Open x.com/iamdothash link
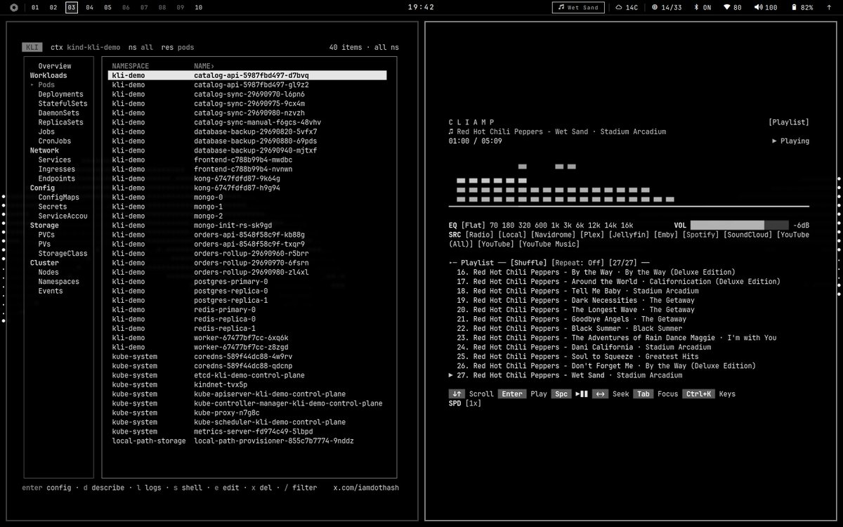This screenshot has height=527, width=843. (x=366, y=488)
